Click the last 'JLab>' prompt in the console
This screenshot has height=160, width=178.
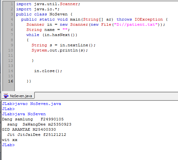[8, 145]
